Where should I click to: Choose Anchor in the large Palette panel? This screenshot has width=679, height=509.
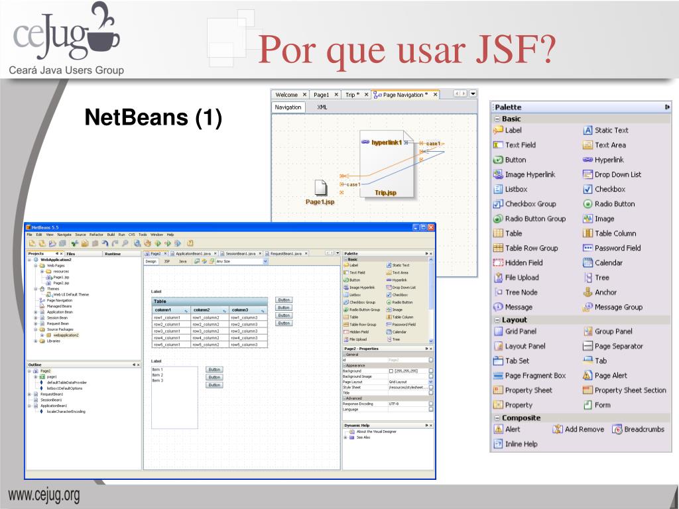pos(599,292)
